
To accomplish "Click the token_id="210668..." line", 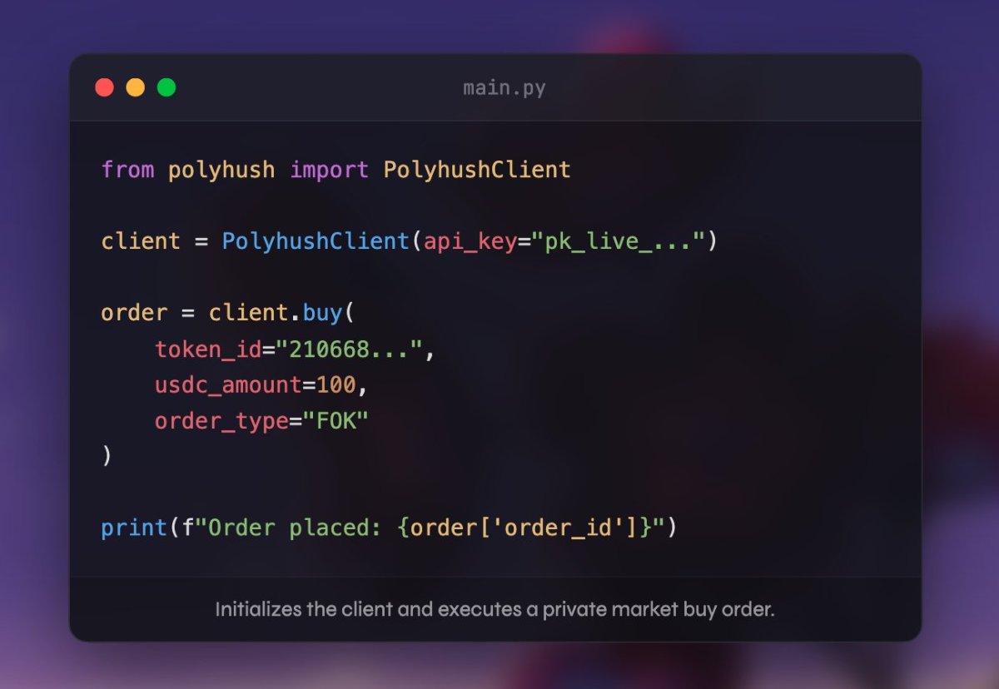I will click(x=296, y=349).
